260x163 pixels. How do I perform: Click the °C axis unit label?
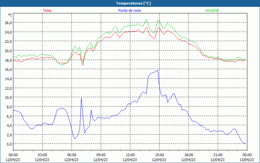(10, 15)
